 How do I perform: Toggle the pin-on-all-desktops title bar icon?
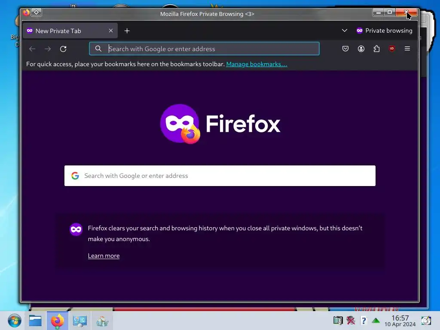(36, 12)
